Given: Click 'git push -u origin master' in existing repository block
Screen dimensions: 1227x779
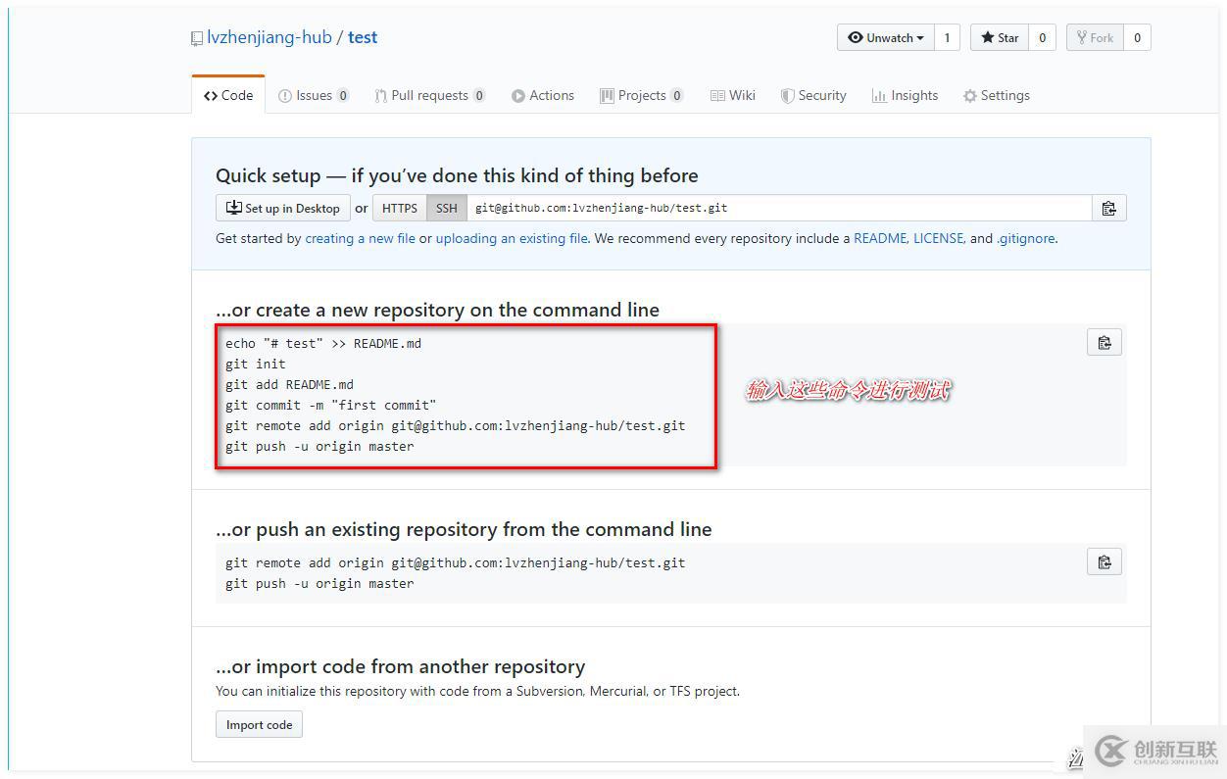Looking at the screenshot, I should coord(319,583).
